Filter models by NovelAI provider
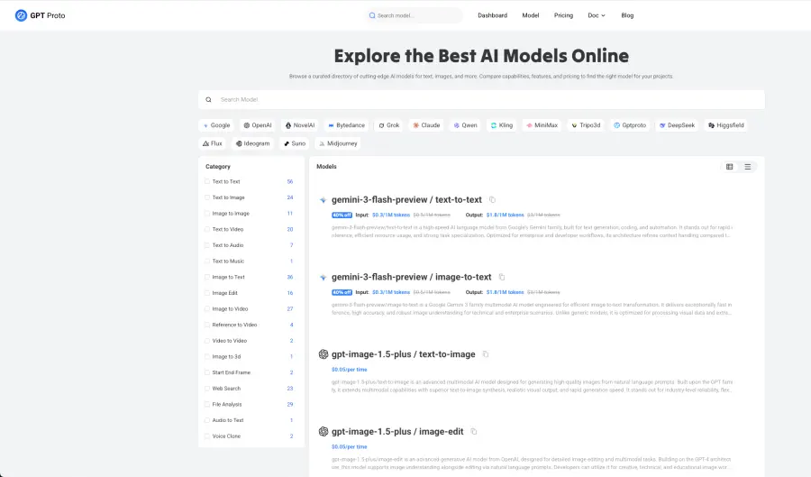 [300, 125]
